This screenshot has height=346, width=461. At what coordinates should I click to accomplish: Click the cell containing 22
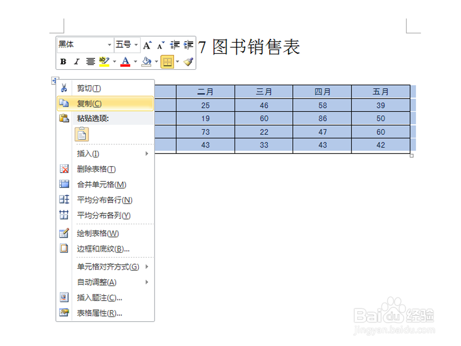coord(264,132)
